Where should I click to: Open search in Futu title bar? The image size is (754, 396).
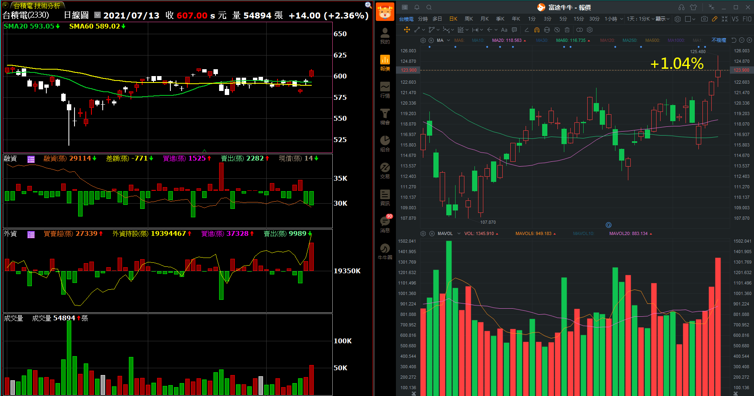tap(429, 7)
